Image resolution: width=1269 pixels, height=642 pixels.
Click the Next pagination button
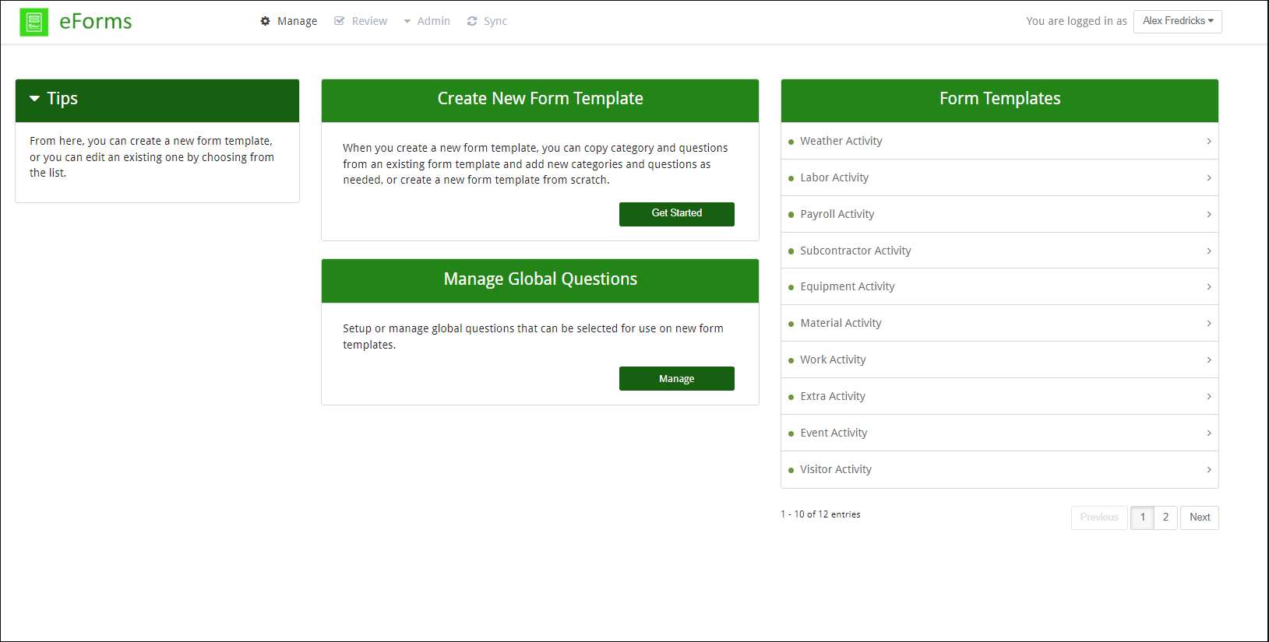pyautogui.click(x=1200, y=517)
